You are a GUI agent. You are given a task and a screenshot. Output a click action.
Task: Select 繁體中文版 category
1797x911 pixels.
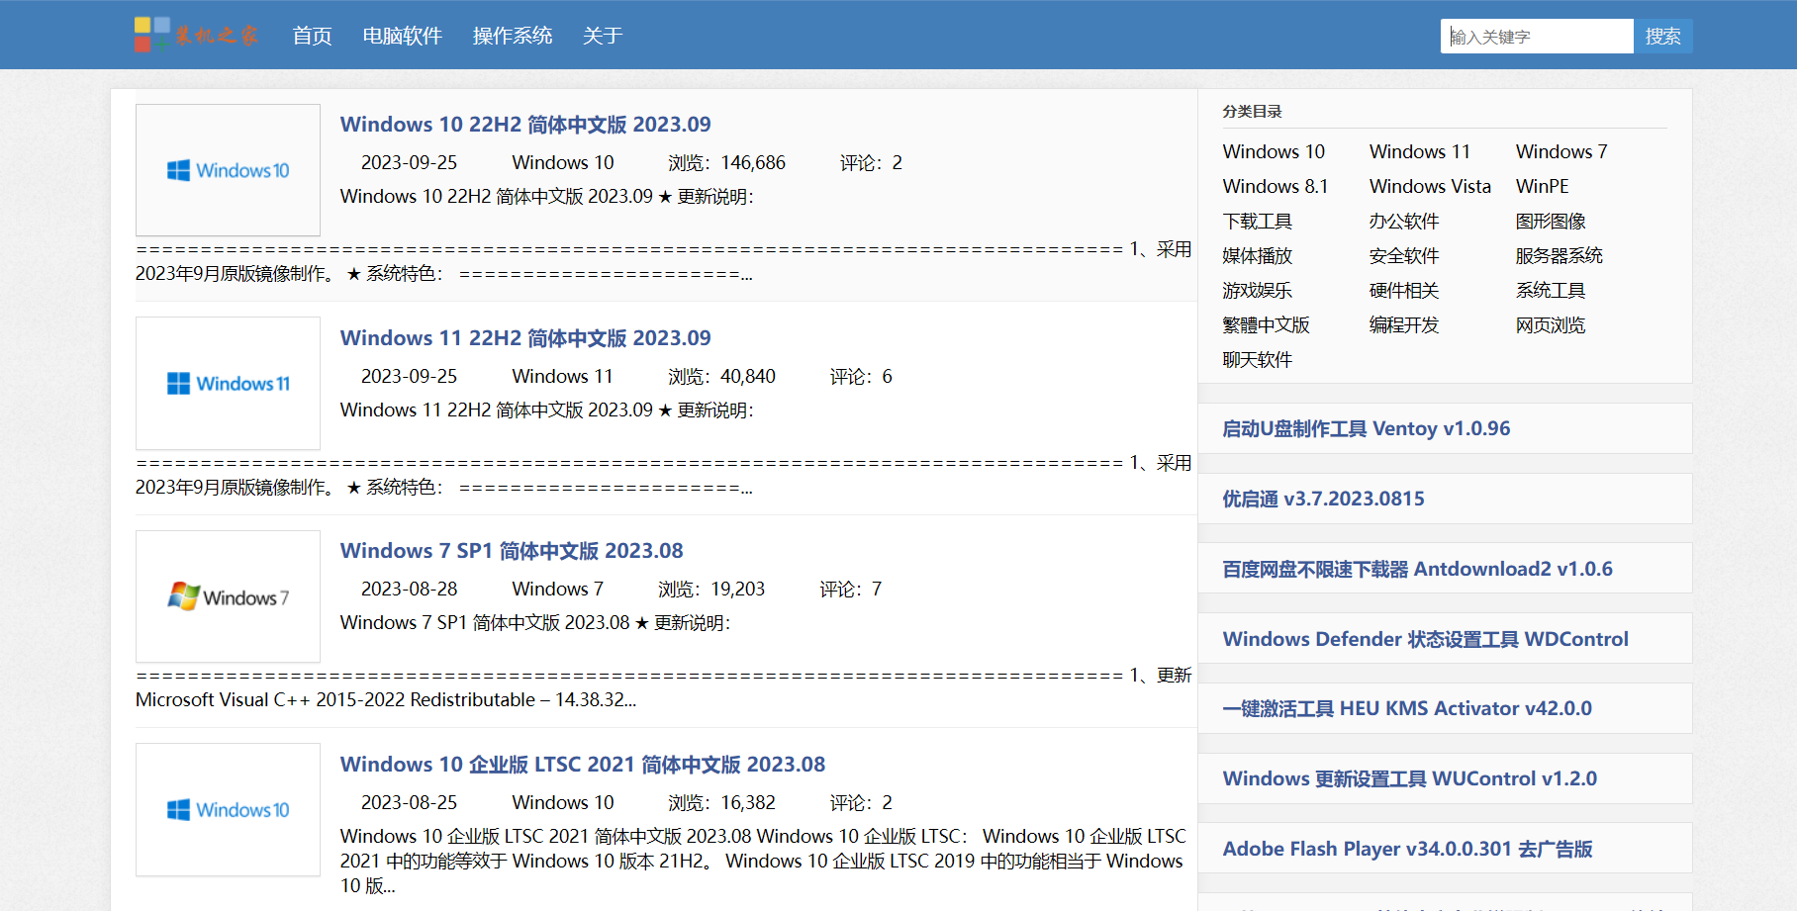[x=1266, y=324]
